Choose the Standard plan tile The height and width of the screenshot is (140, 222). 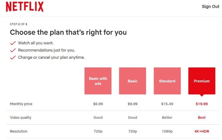(167, 81)
